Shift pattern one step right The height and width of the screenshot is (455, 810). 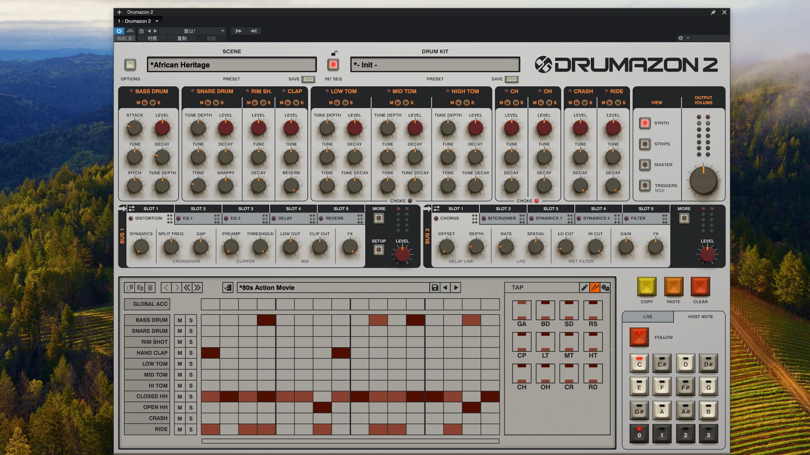coord(177,288)
